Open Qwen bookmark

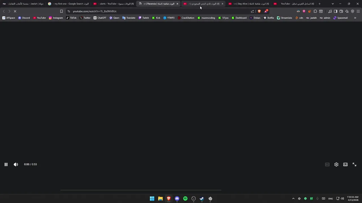click(x=114, y=18)
